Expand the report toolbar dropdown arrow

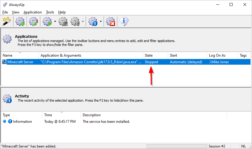tap(101, 21)
